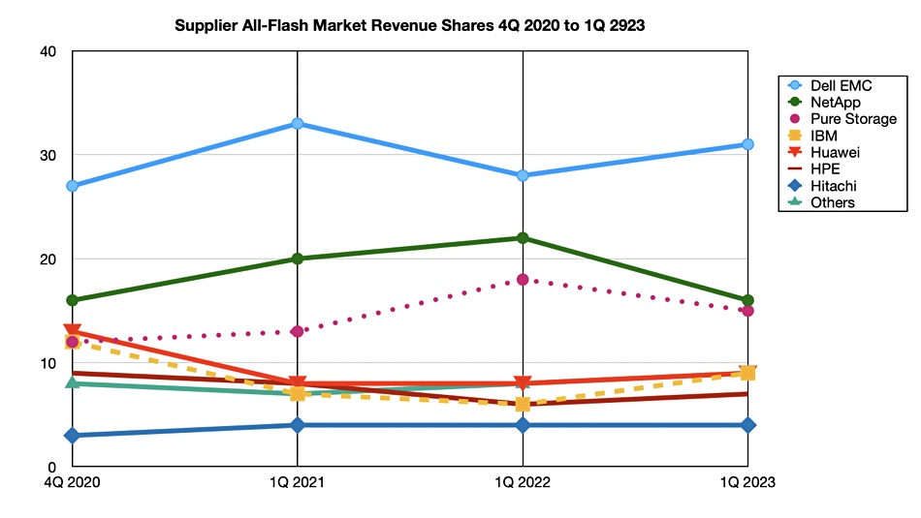Click the Dell EMC data point at 1Q 2021
The height and width of the screenshot is (518, 921).
298,124
